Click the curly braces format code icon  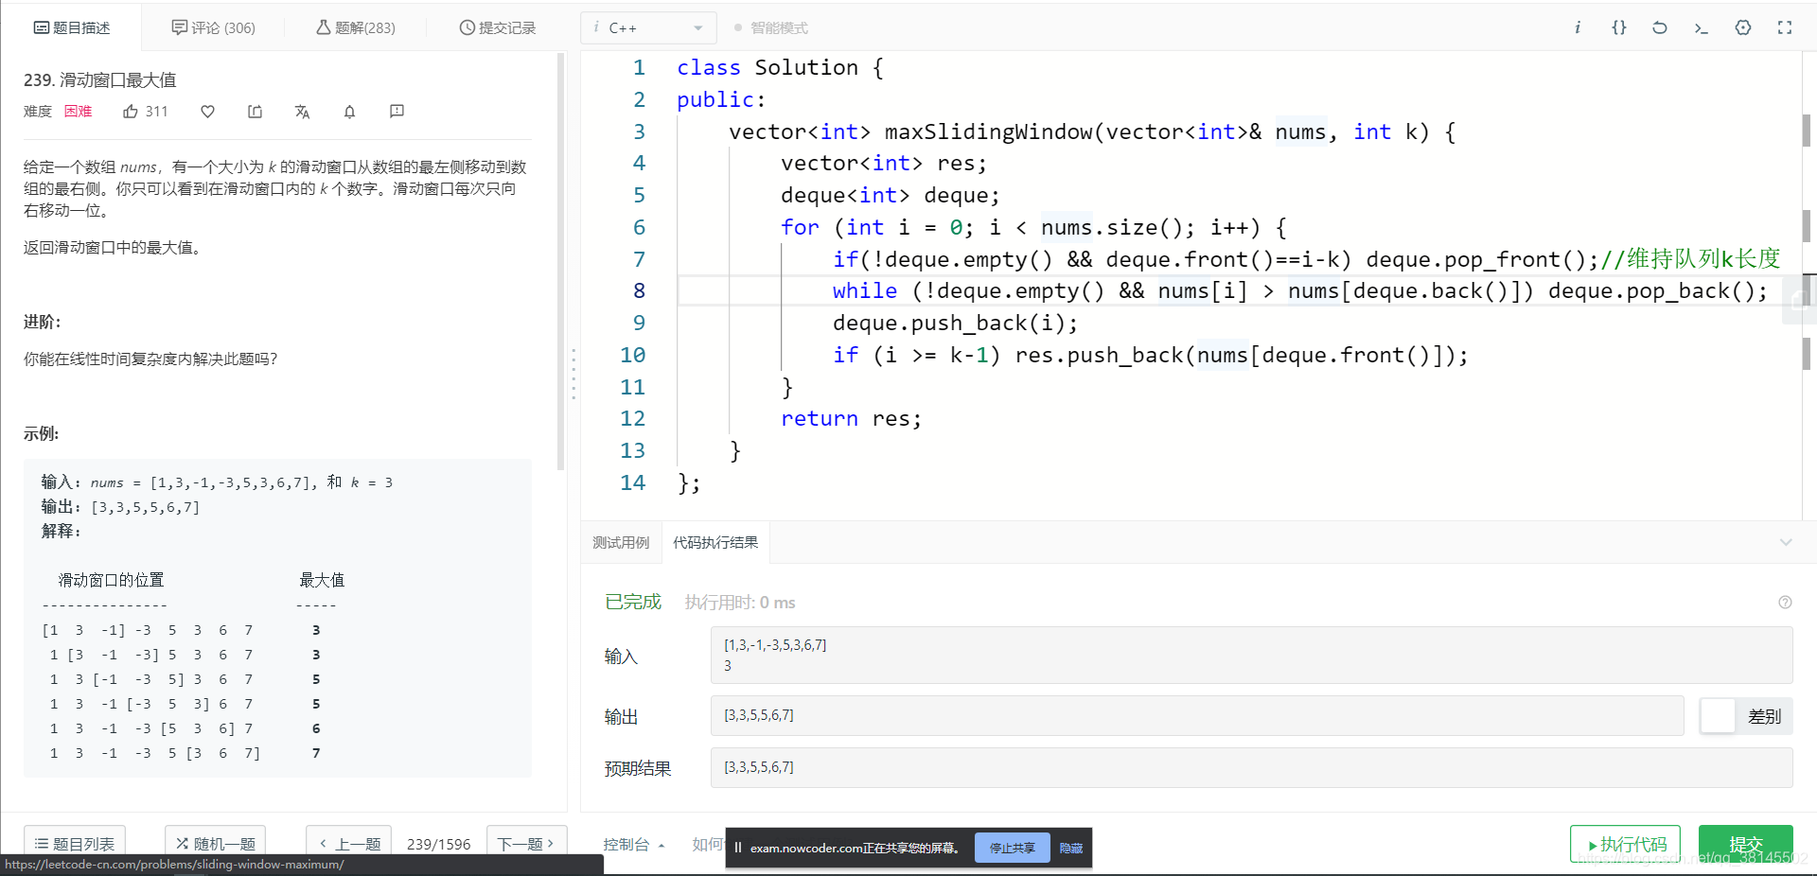(1619, 27)
